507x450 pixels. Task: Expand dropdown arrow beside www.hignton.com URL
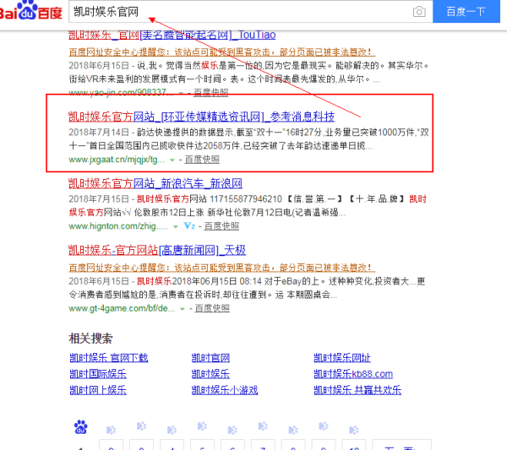(175, 226)
